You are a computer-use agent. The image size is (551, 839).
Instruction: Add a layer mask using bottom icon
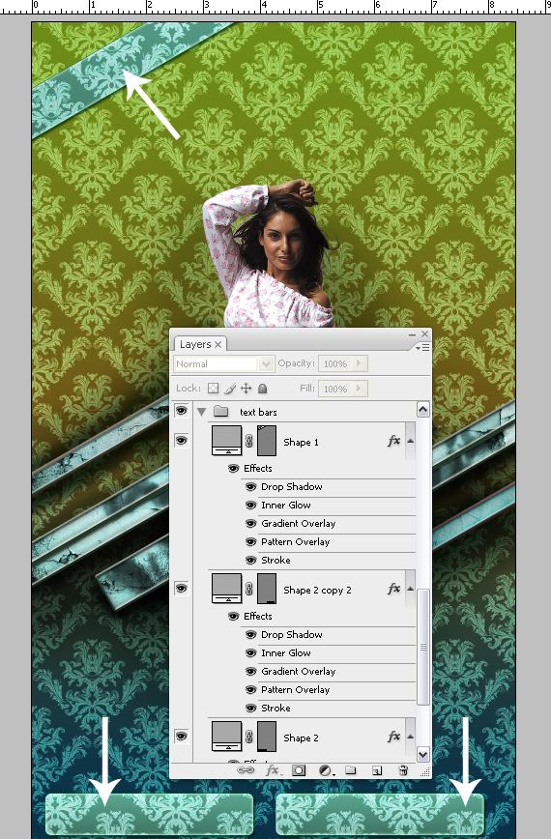pos(299,770)
